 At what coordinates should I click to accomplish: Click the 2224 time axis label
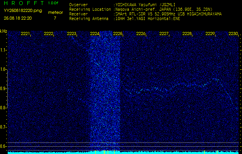95,33
